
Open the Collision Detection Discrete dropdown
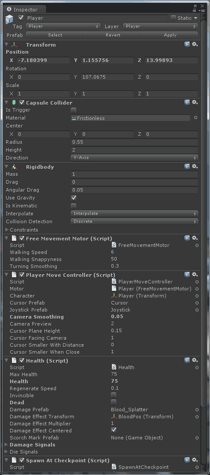pyautogui.click(x=134, y=221)
